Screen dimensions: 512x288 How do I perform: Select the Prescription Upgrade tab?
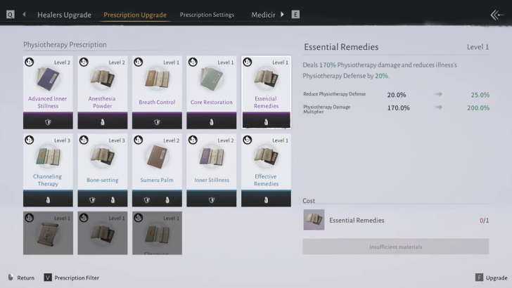(x=135, y=15)
